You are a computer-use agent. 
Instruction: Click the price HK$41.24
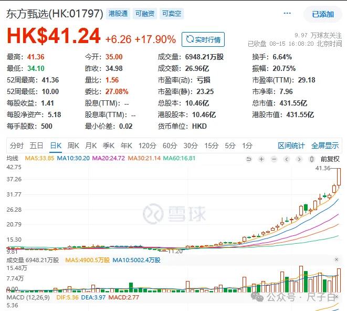click(x=54, y=36)
